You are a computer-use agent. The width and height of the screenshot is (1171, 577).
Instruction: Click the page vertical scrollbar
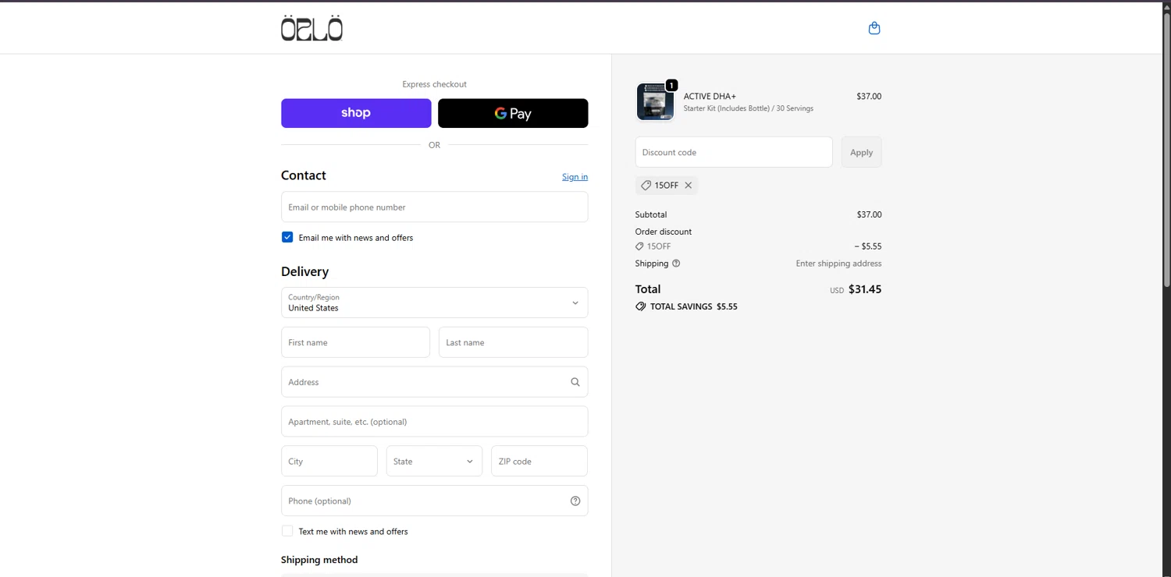(1166, 148)
